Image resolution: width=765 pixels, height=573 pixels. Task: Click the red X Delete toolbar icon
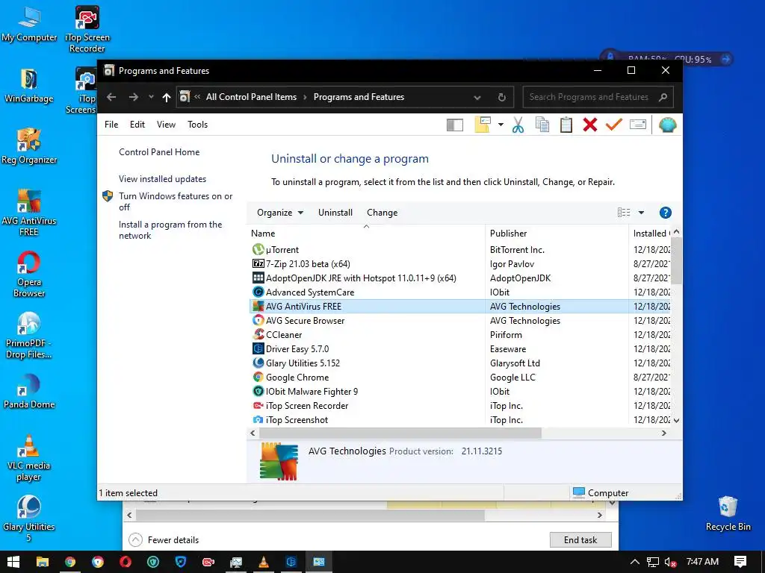590,125
